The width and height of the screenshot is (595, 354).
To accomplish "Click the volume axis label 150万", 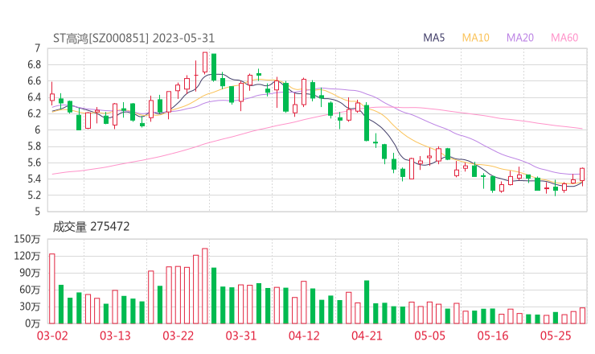I will coord(27,239).
